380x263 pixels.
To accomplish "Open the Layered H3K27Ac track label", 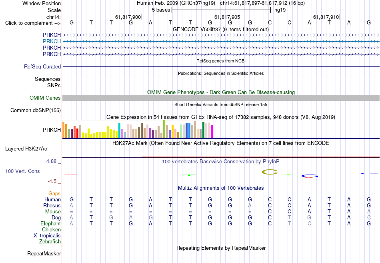I will pyautogui.click(x=26, y=149).
